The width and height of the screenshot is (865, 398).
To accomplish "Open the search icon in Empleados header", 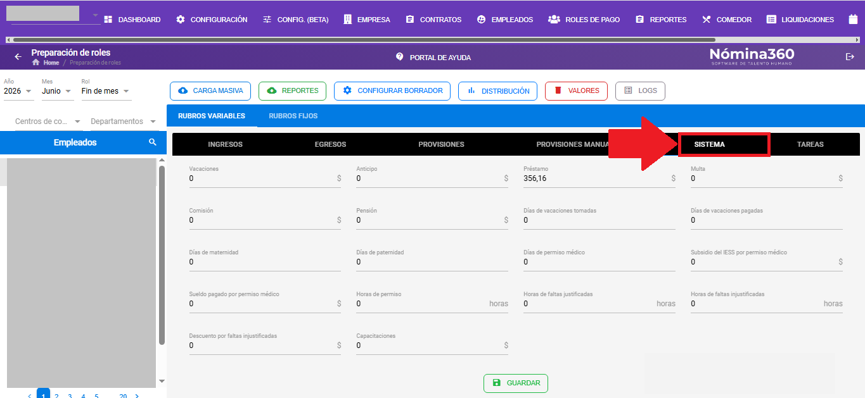I will (x=153, y=142).
